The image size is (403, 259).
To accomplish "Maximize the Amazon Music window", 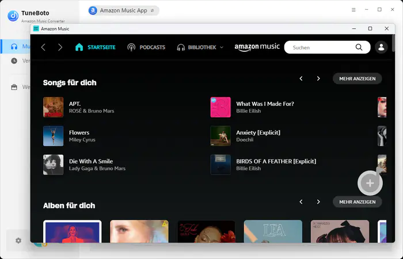I will tap(370, 29).
